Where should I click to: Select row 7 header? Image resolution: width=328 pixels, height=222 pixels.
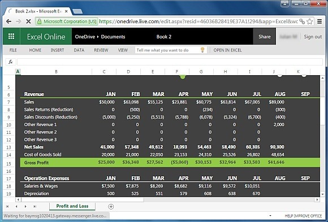click(x=8, y=102)
